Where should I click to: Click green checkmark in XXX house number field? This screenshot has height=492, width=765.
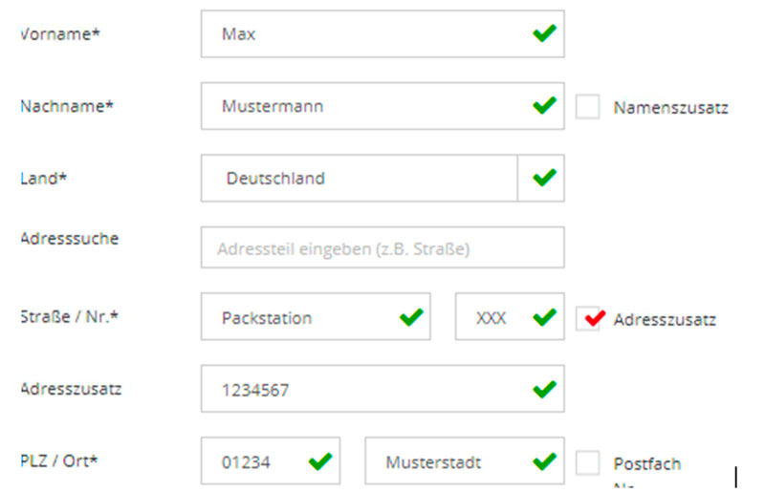544,316
